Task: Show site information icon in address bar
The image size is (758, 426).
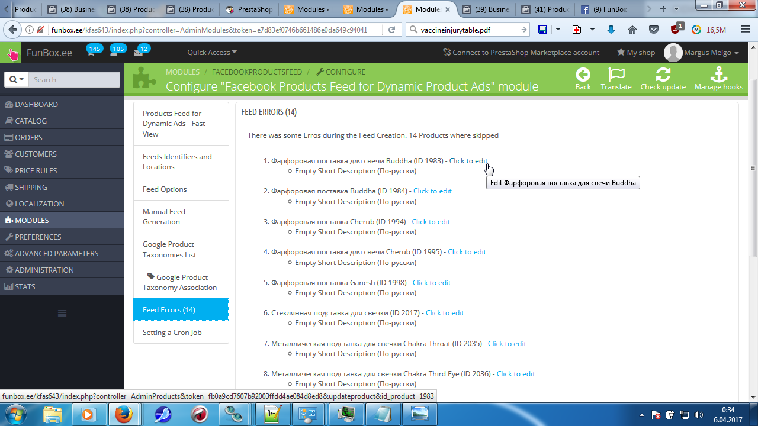Action: (30, 30)
